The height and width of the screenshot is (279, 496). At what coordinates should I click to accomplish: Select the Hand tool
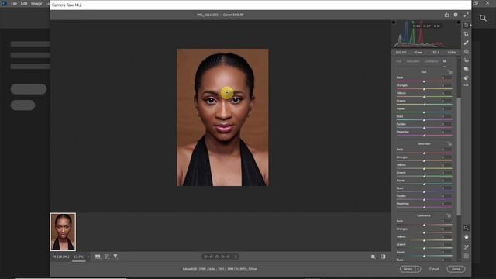(x=467, y=237)
